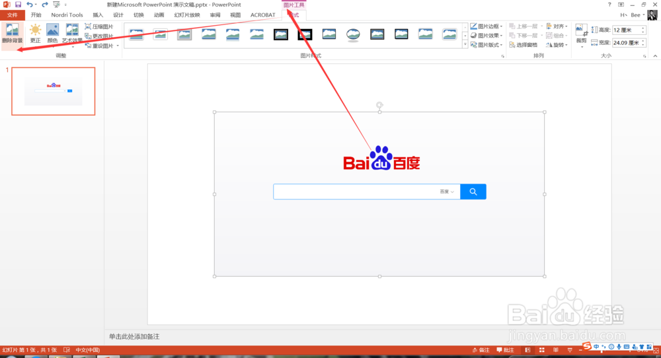Click Reset Picture (重设图片)
661x358 pixels.
(x=100, y=46)
